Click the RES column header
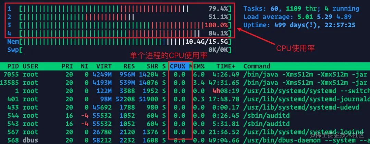Screen dimensions: 370x144 point(129,67)
